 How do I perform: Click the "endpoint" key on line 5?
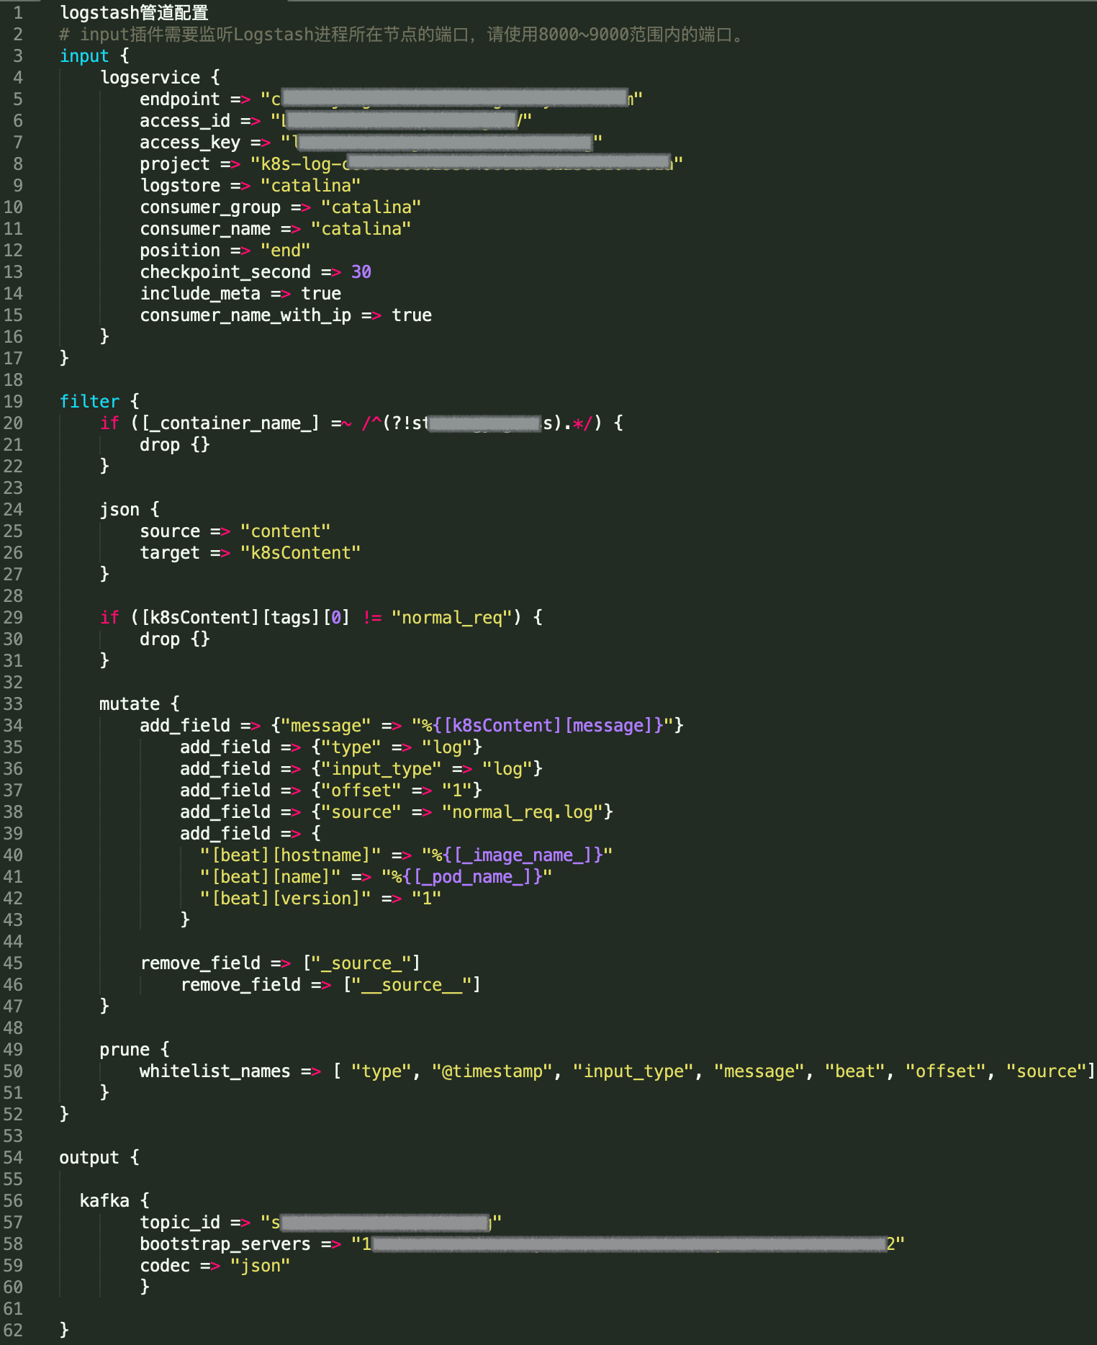(180, 99)
